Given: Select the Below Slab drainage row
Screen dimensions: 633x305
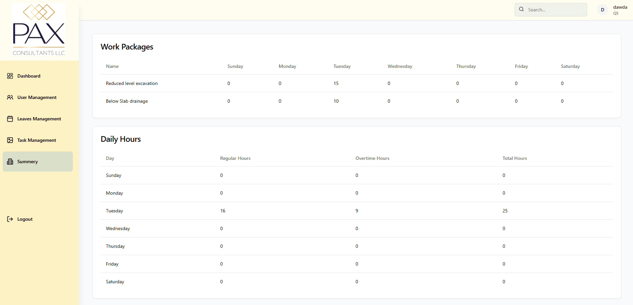Looking at the screenshot, I should pyautogui.click(x=357, y=101).
